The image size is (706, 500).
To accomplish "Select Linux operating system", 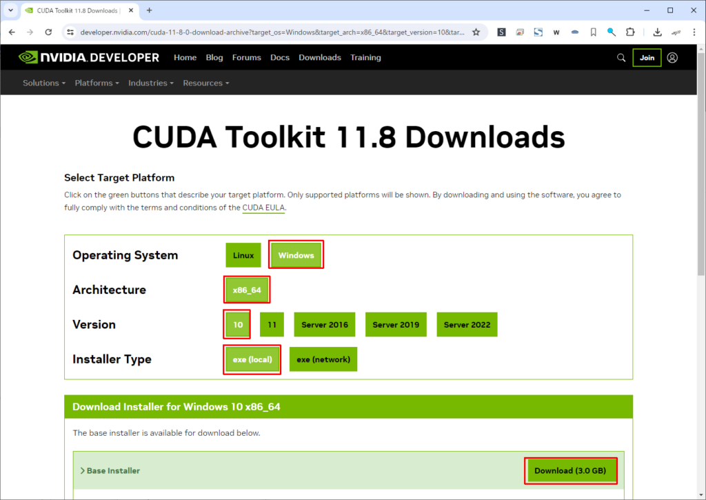I will 243,255.
